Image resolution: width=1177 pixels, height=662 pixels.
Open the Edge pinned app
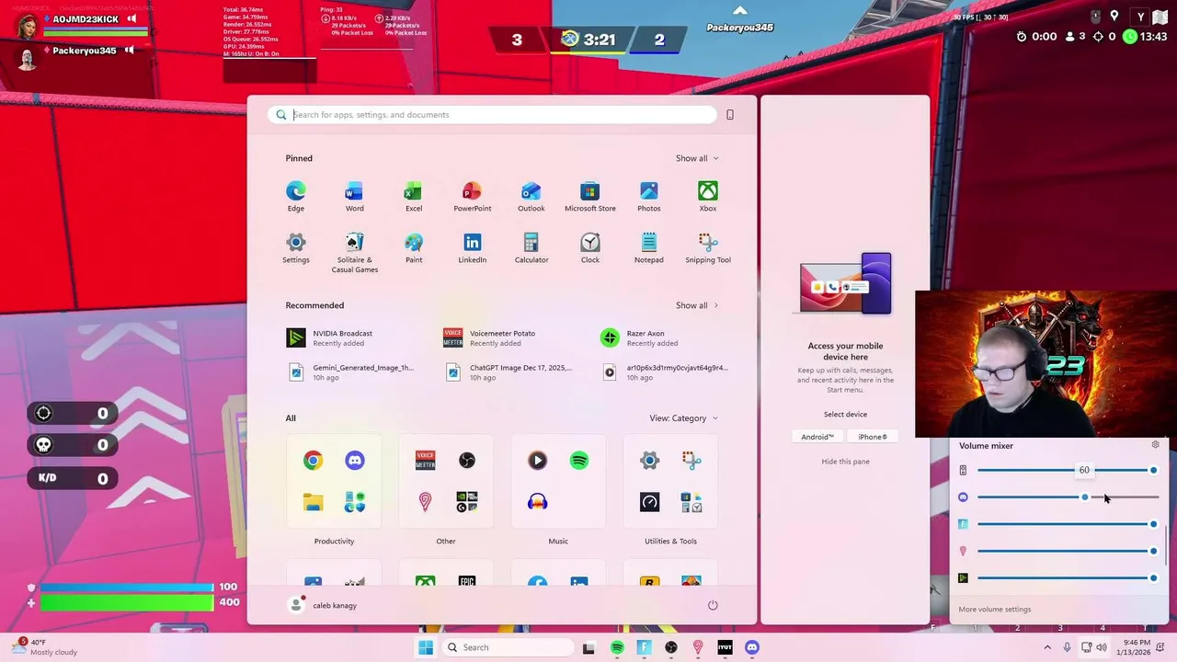click(295, 196)
